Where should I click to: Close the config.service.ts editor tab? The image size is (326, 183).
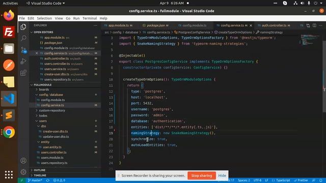coord(251,25)
